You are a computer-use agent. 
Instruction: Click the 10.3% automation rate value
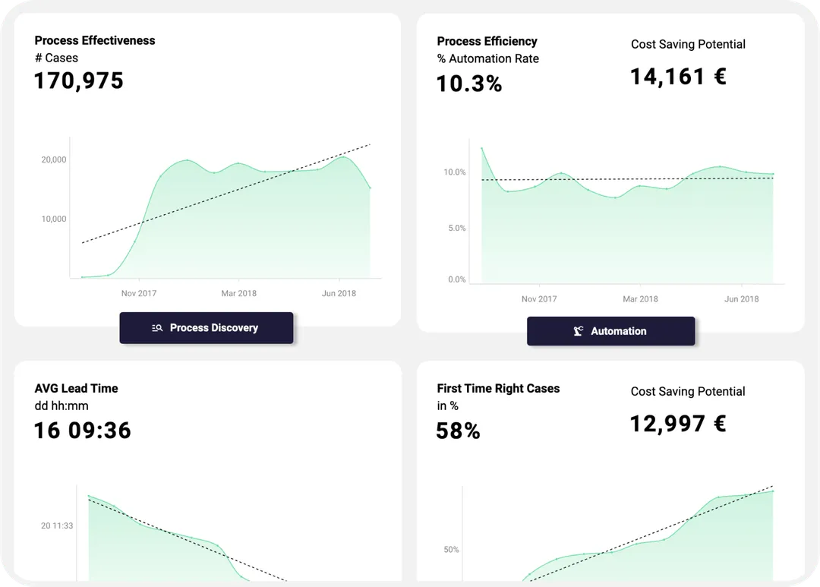(x=468, y=84)
